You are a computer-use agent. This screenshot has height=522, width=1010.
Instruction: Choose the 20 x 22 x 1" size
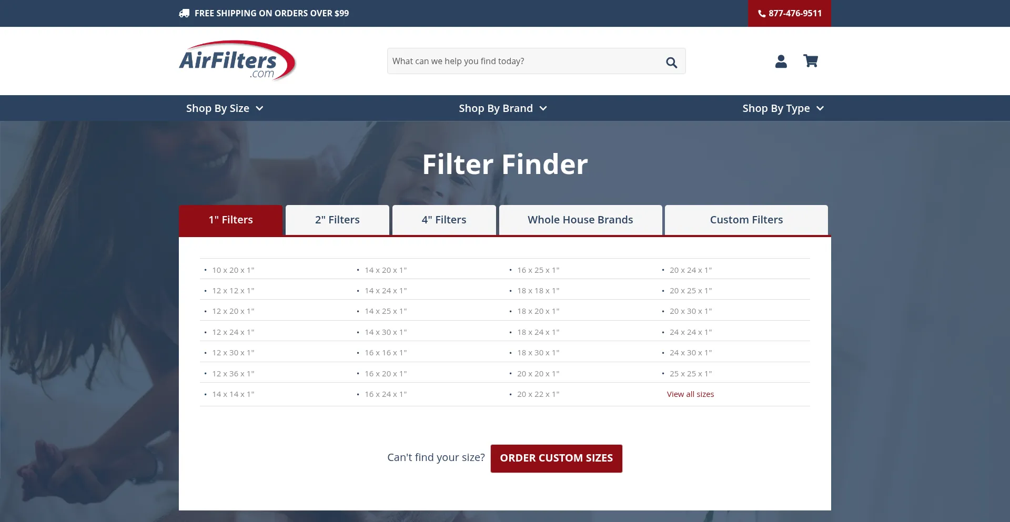coord(538,394)
